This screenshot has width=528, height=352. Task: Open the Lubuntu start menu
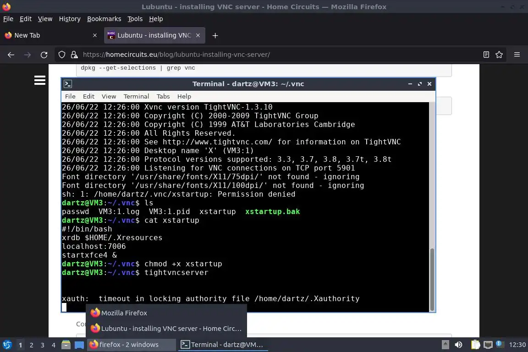[7, 345]
